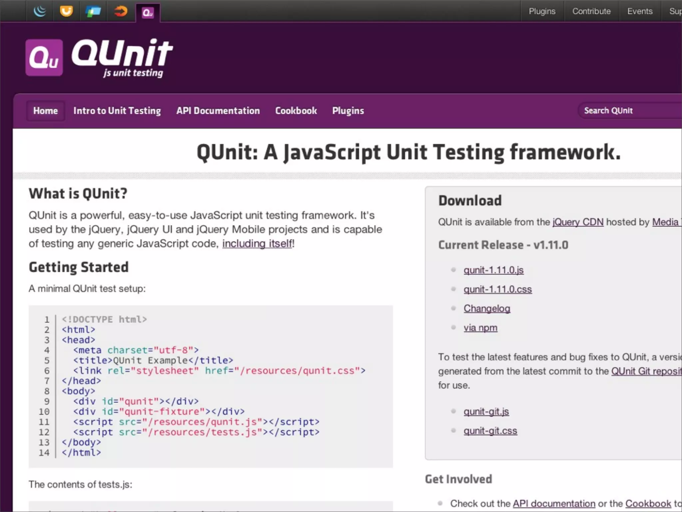Image resolution: width=682 pixels, height=512 pixels.
Task: Open the qunit-git.js link
Action: pyautogui.click(x=486, y=412)
